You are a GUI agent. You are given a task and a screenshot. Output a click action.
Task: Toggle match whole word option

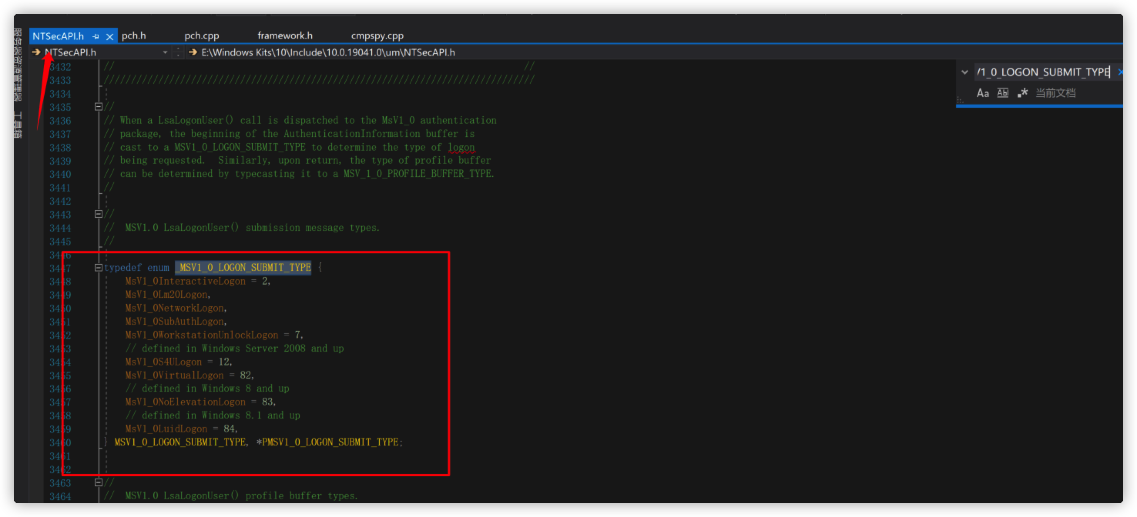[1003, 93]
